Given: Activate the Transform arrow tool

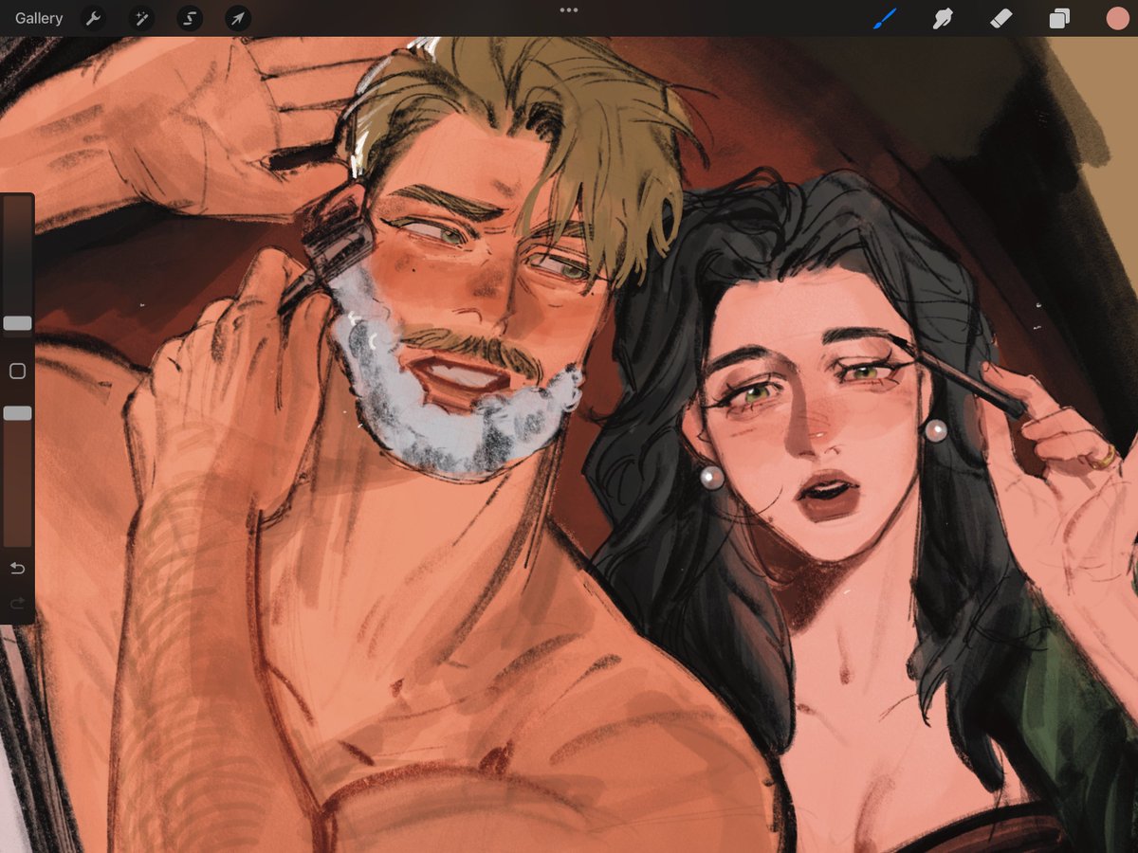Looking at the screenshot, I should click(x=238, y=18).
